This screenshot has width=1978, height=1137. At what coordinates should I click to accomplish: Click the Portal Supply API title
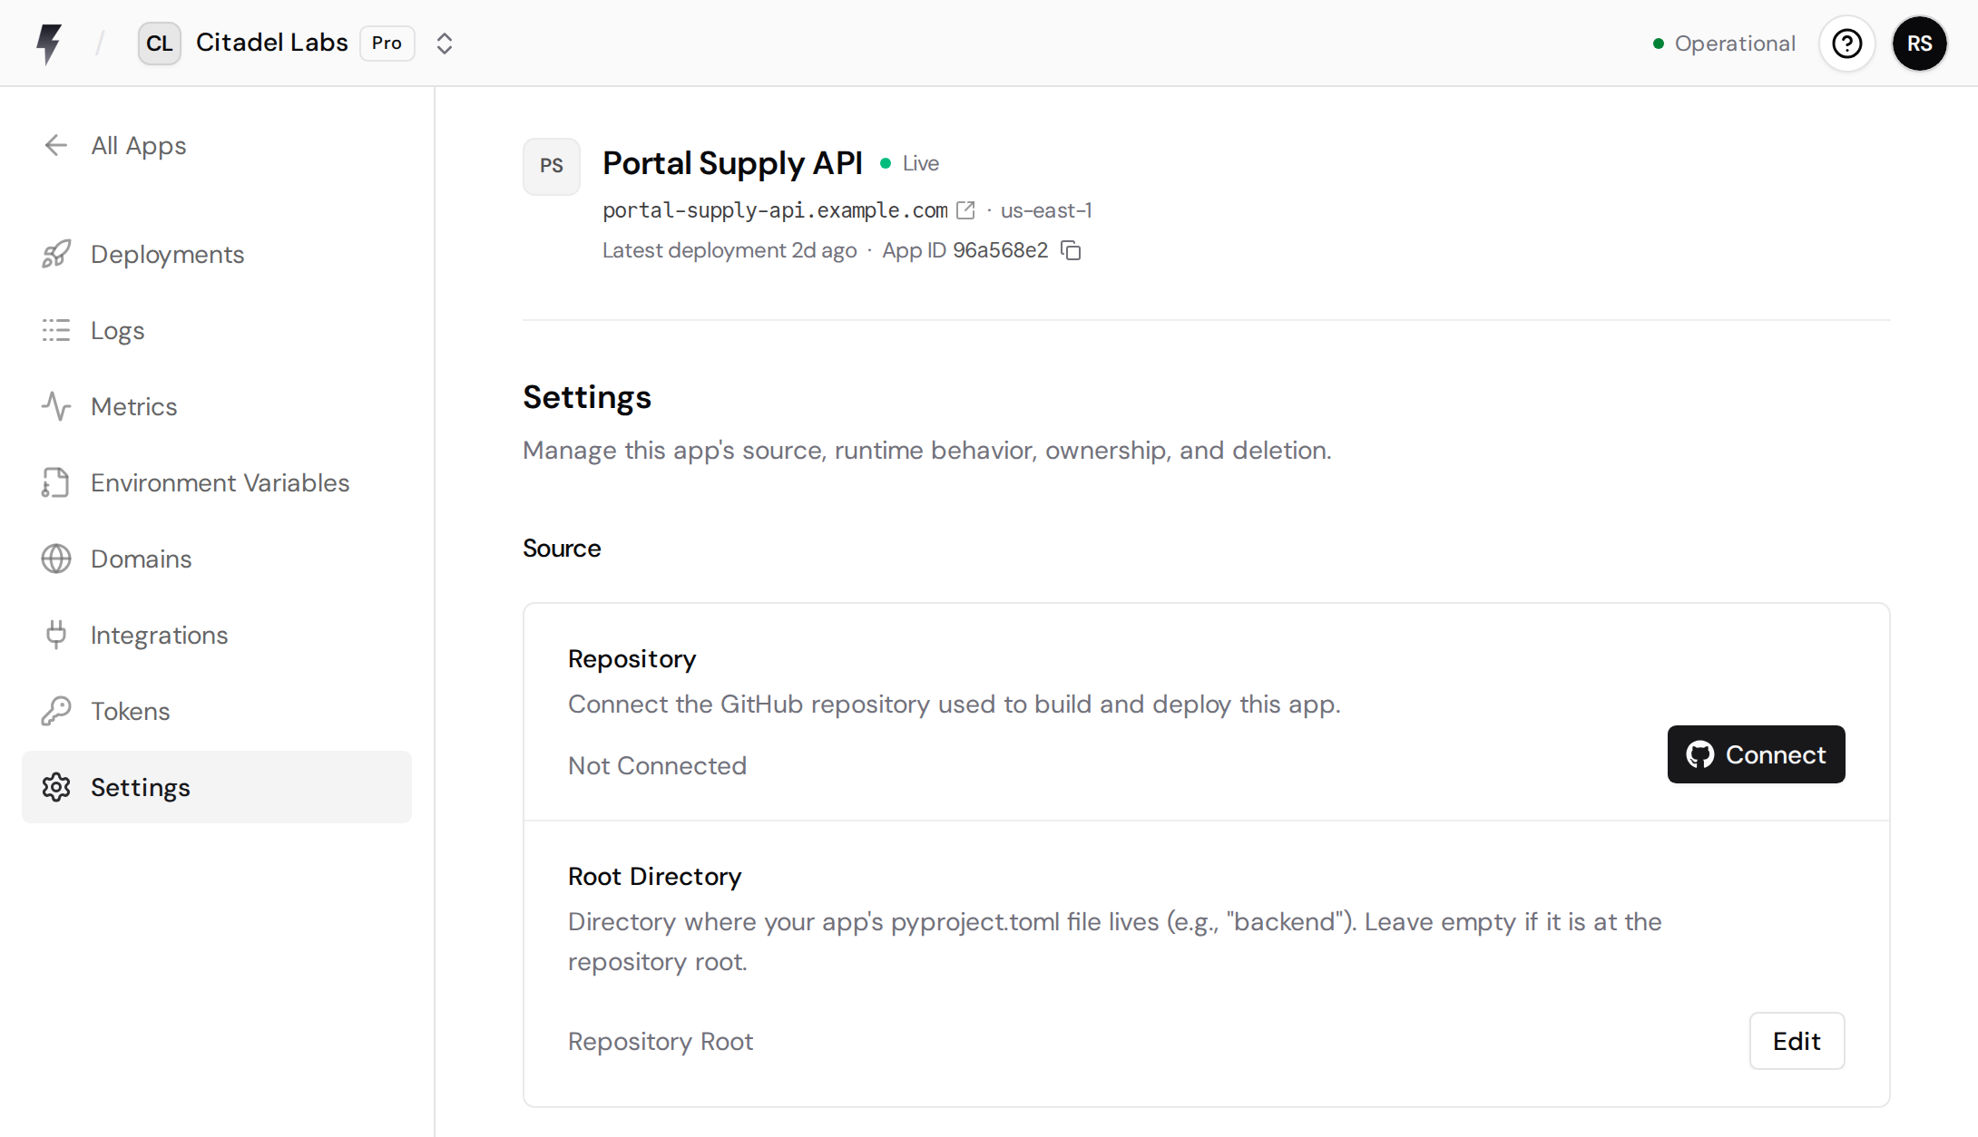[x=732, y=163]
